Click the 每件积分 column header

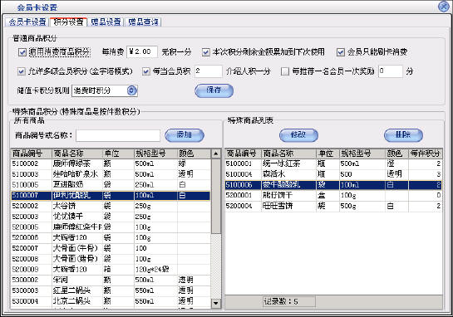(x=425, y=154)
